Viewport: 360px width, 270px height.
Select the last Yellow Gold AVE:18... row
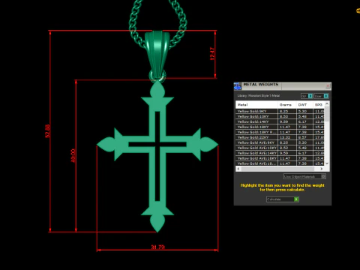(280, 163)
